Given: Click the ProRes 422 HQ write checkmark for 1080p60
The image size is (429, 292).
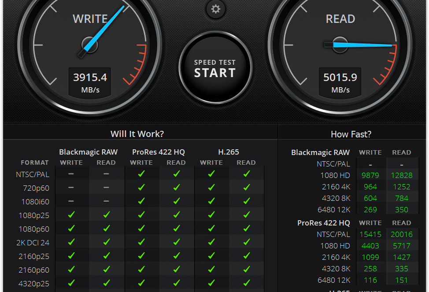Looking at the screenshot, I should (141, 228).
